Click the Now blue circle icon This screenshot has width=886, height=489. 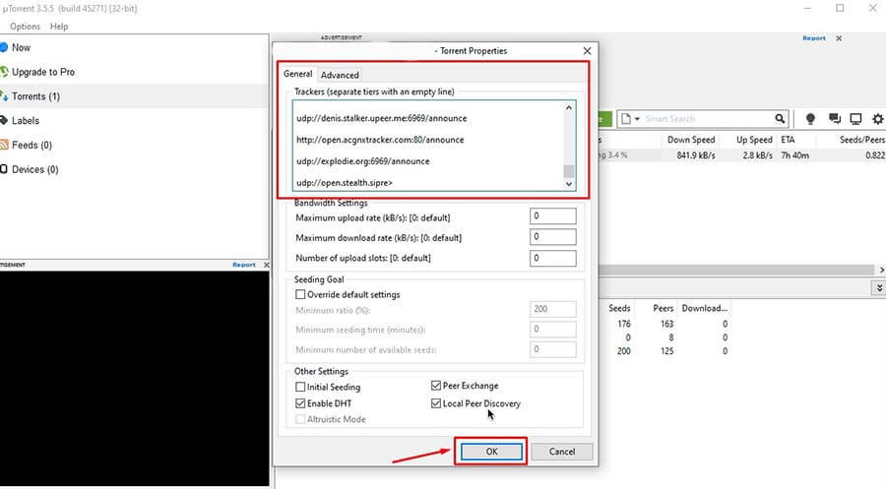pos(4,47)
